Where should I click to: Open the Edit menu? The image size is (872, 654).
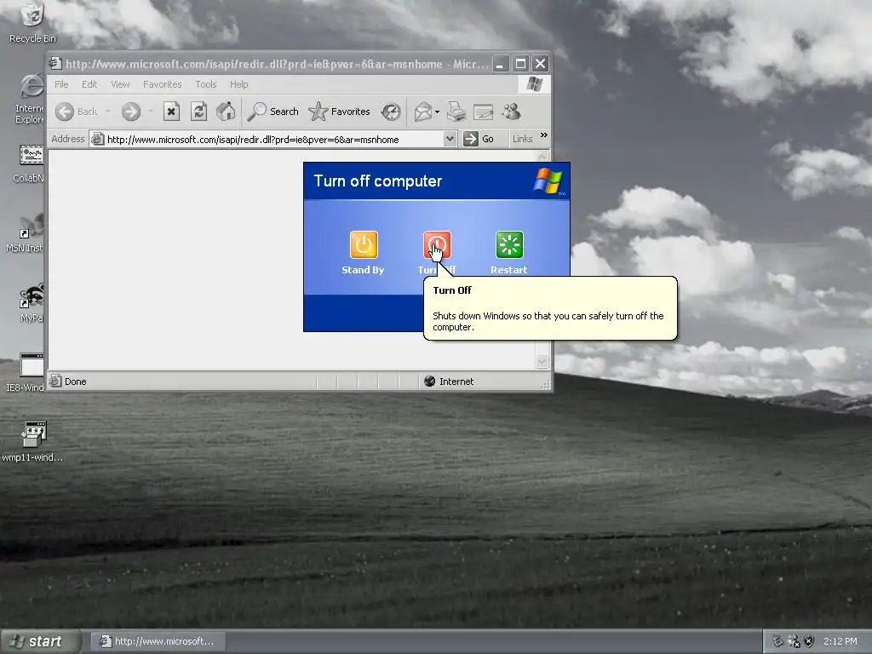pos(89,84)
